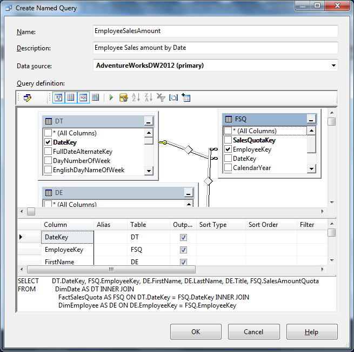Uncheck DateKey in DT table

pos(48,142)
